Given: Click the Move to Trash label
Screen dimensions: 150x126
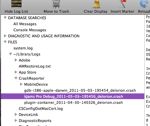Looking at the screenshot, I should [x=56, y=11].
